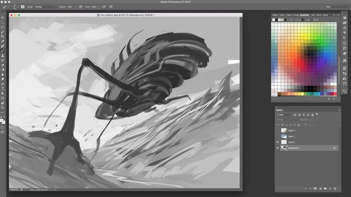The height and width of the screenshot is (197, 351).
Task: Open the Swatches panel options menu
Action: (x=338, y=15)
